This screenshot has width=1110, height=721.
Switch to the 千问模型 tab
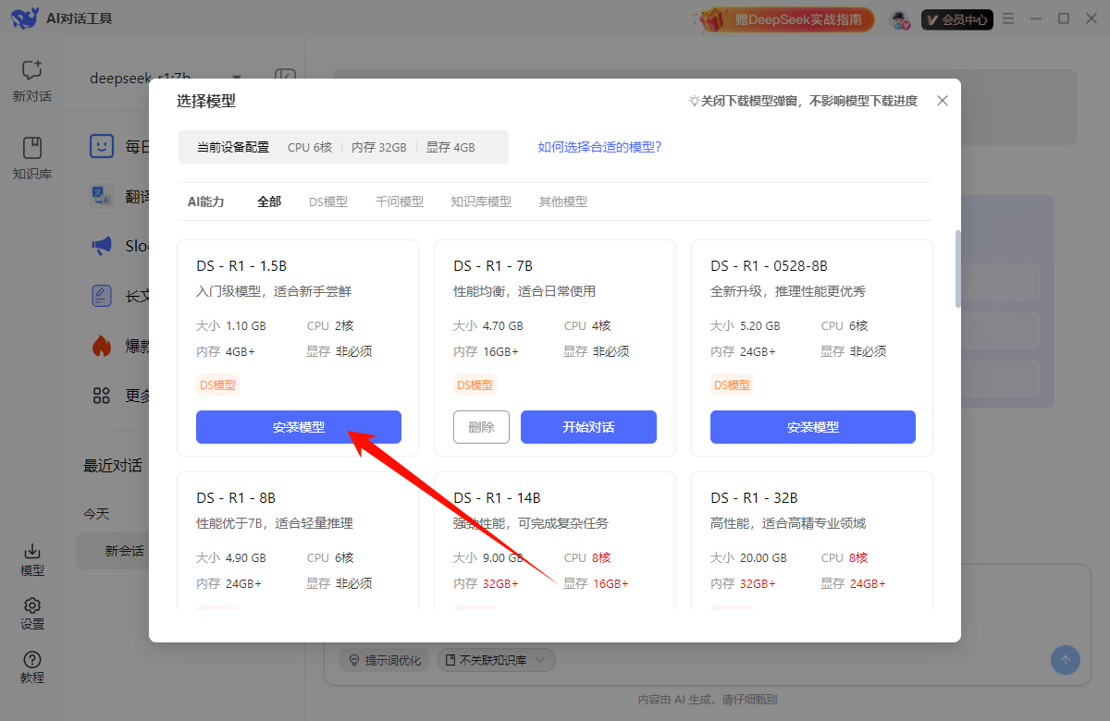(400, 202)
